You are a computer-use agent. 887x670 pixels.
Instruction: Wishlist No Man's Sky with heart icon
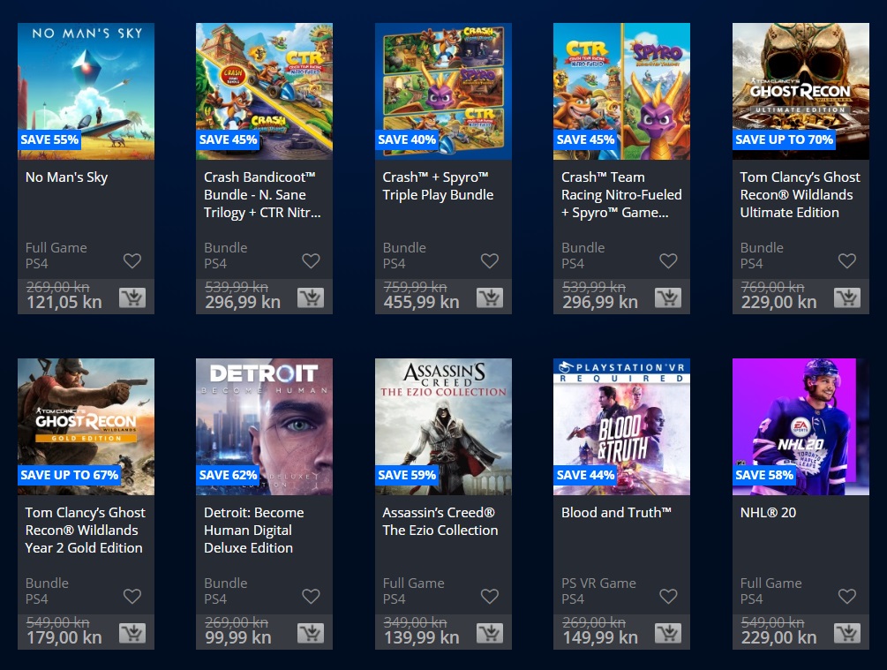pyautogui.click(x=132, y=260)
